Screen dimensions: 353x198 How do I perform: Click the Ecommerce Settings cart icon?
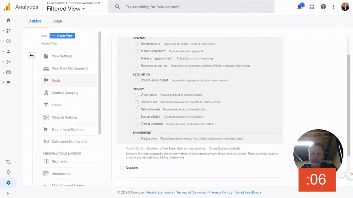46,130
